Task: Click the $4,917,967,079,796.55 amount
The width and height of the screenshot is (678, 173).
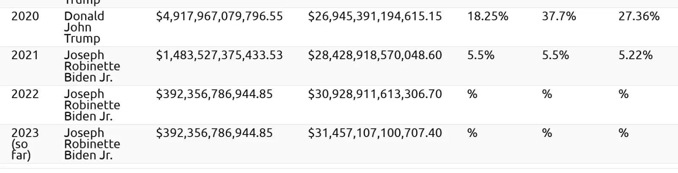Action: tap(219, 16)
